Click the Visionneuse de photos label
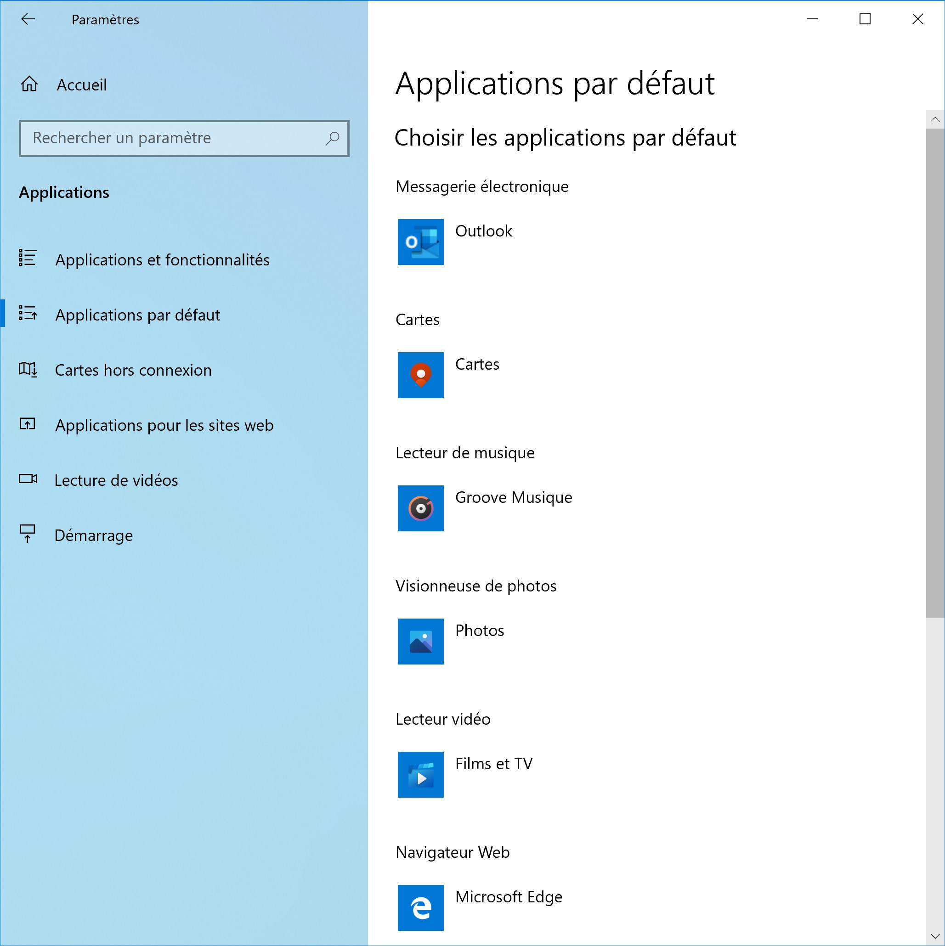The width and height of the screenshot is (945, 946). point(475,586)
